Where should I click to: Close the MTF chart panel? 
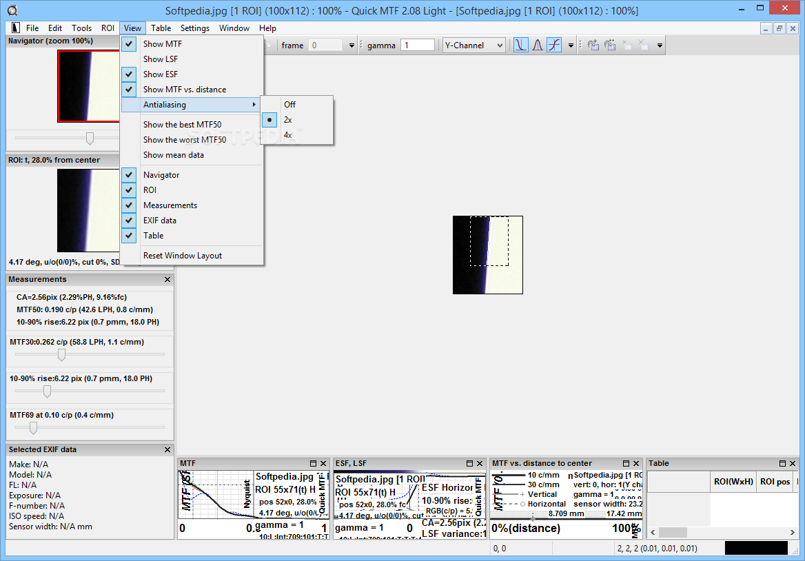click(x=323, y=463)
